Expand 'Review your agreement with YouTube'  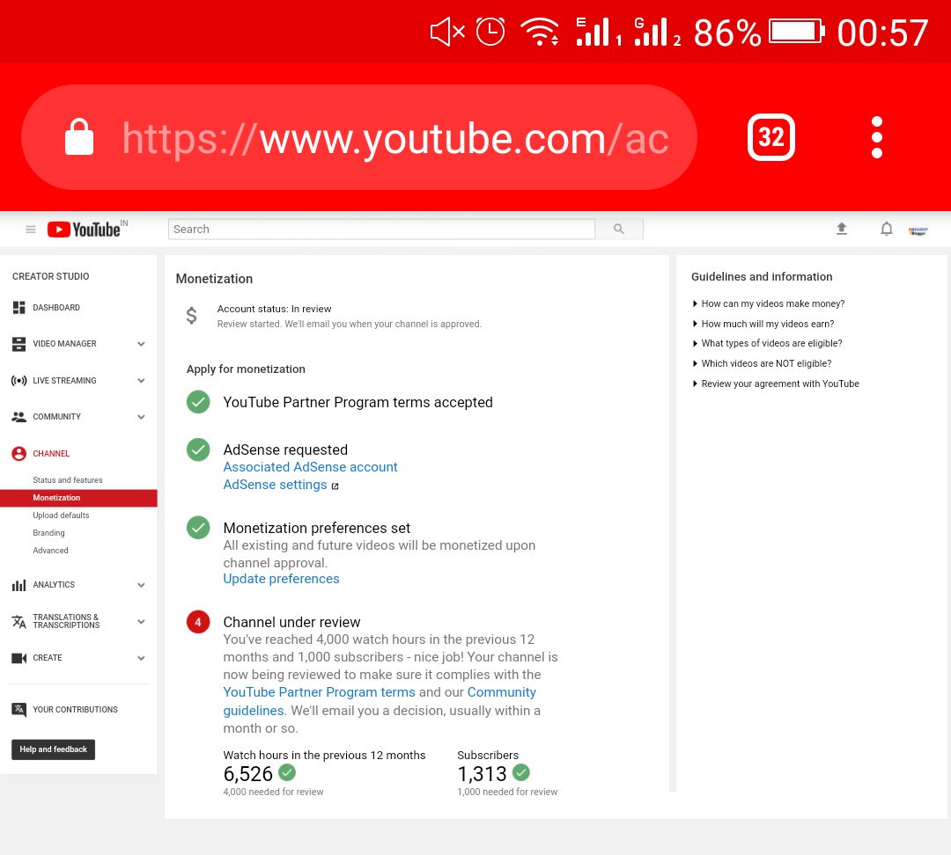(x=775, y=384)
